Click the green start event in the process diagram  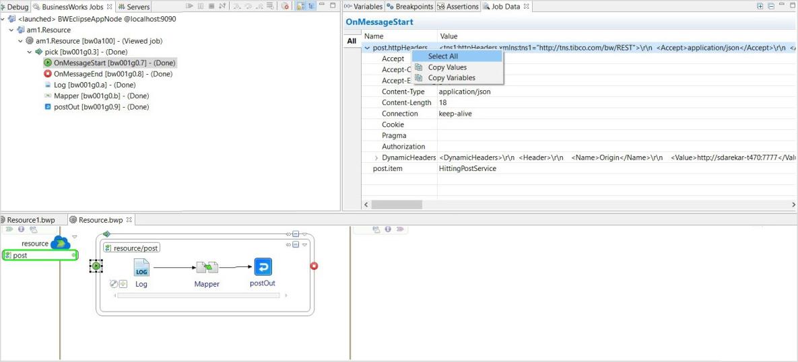(96, 266)
